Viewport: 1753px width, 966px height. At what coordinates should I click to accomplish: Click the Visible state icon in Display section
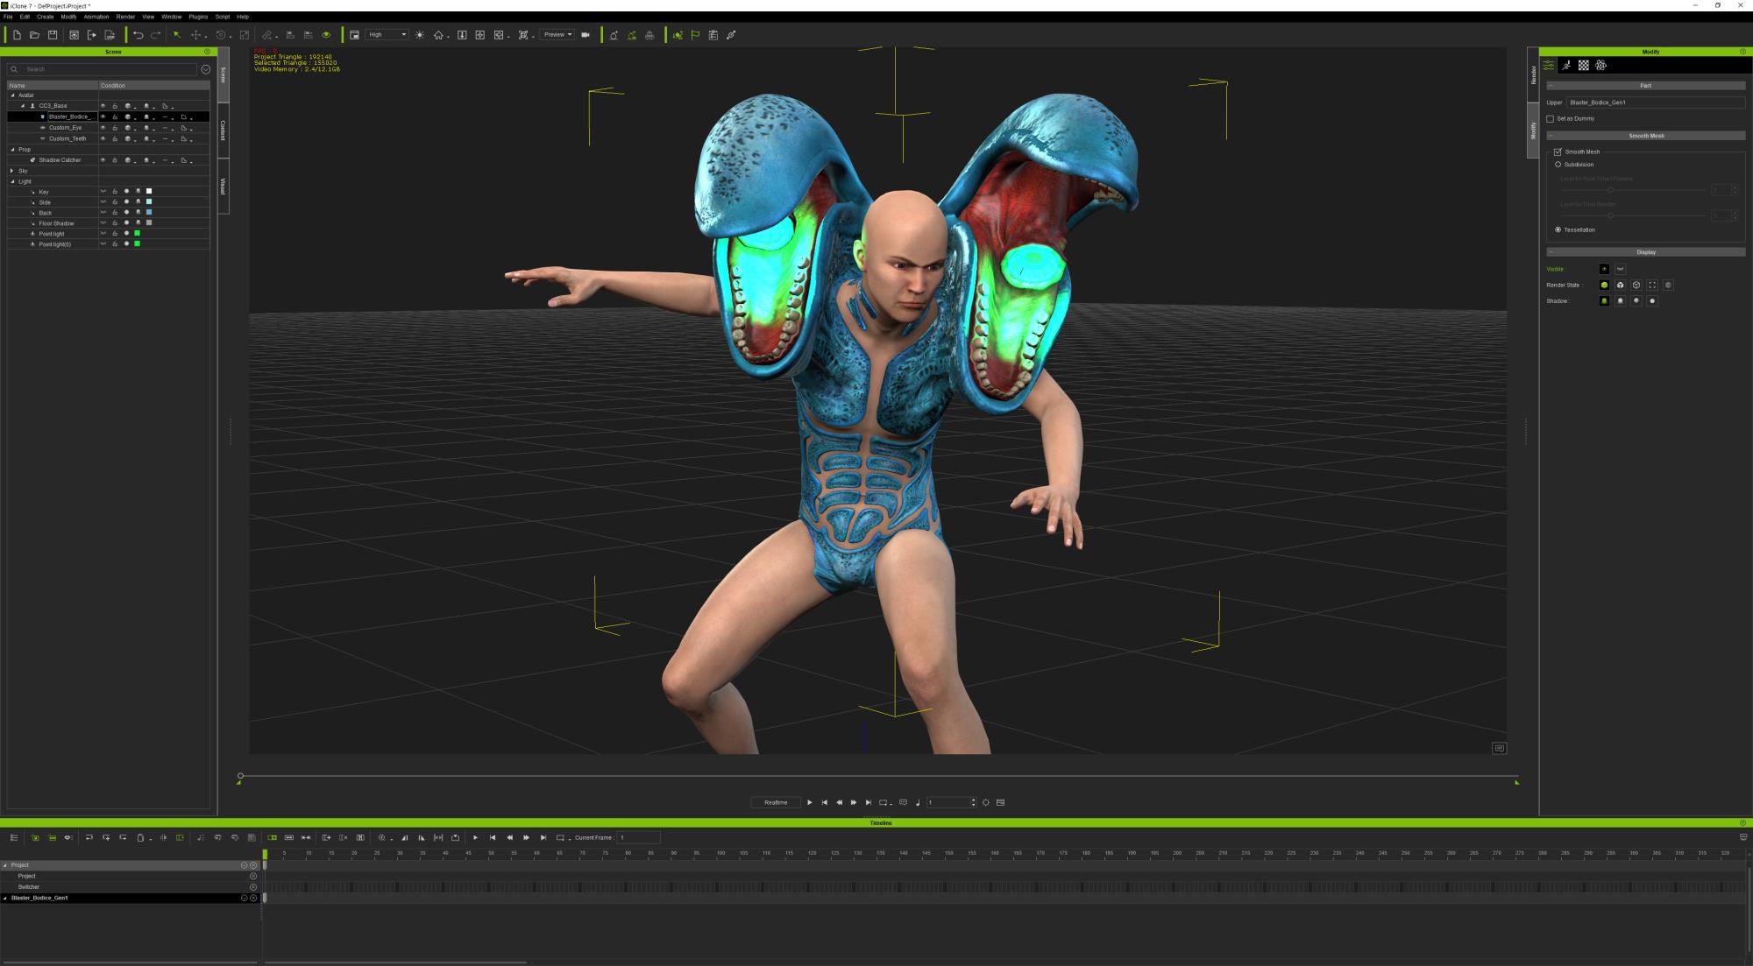[1604, 269]
